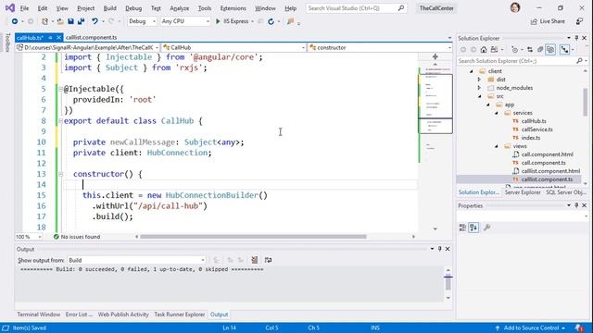Close the Output panel
Viewport: 593px width, 333px height.
click(x=448, y=249)
